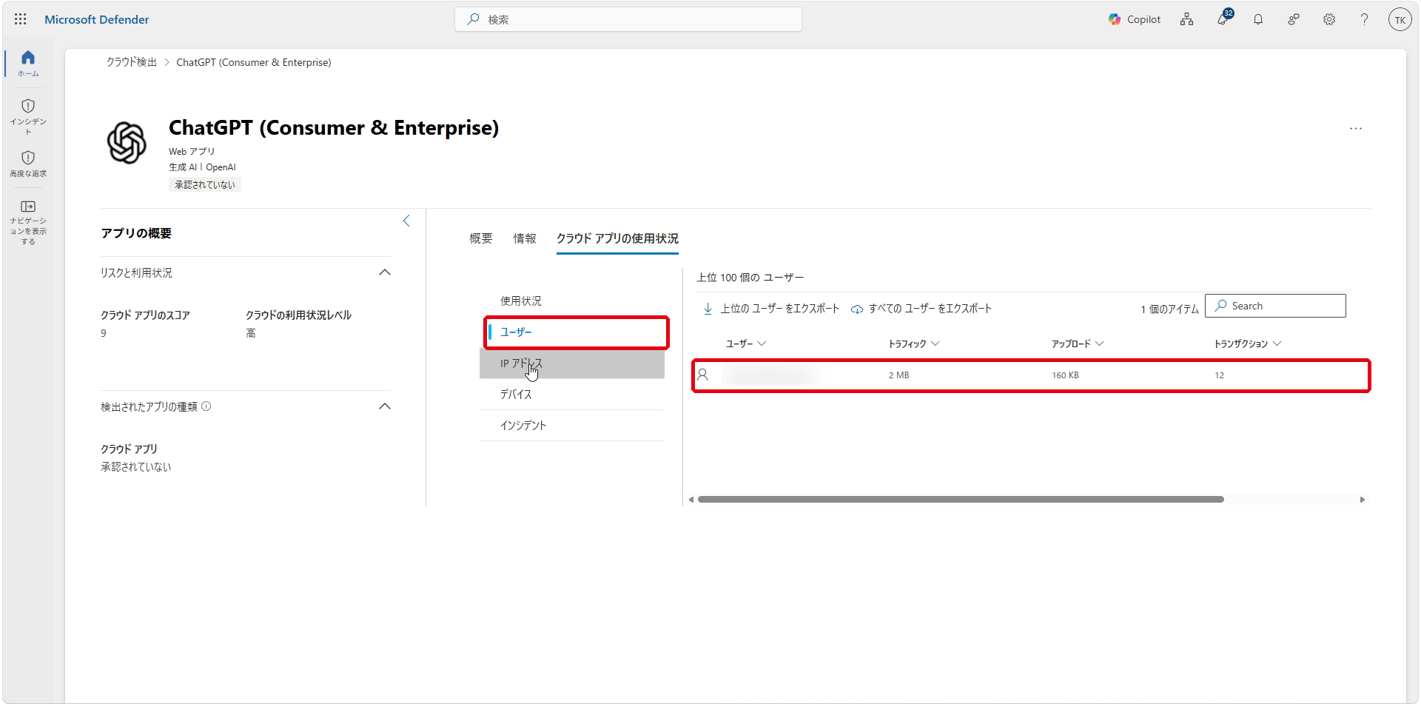Open Advanced hunting in the sidebar

pyautogui.click(x=28, y=164)
